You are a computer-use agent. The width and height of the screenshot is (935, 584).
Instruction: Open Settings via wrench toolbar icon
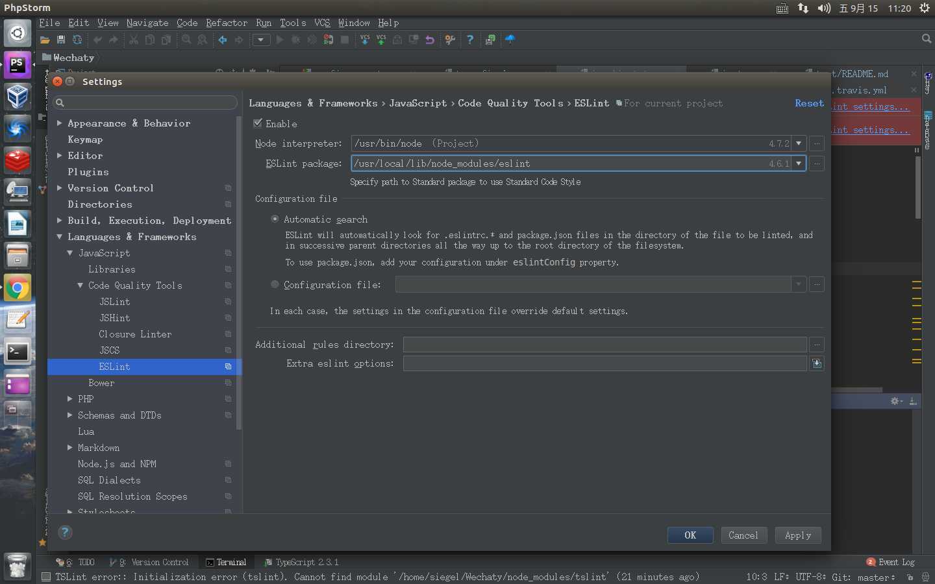pos(450,40)
